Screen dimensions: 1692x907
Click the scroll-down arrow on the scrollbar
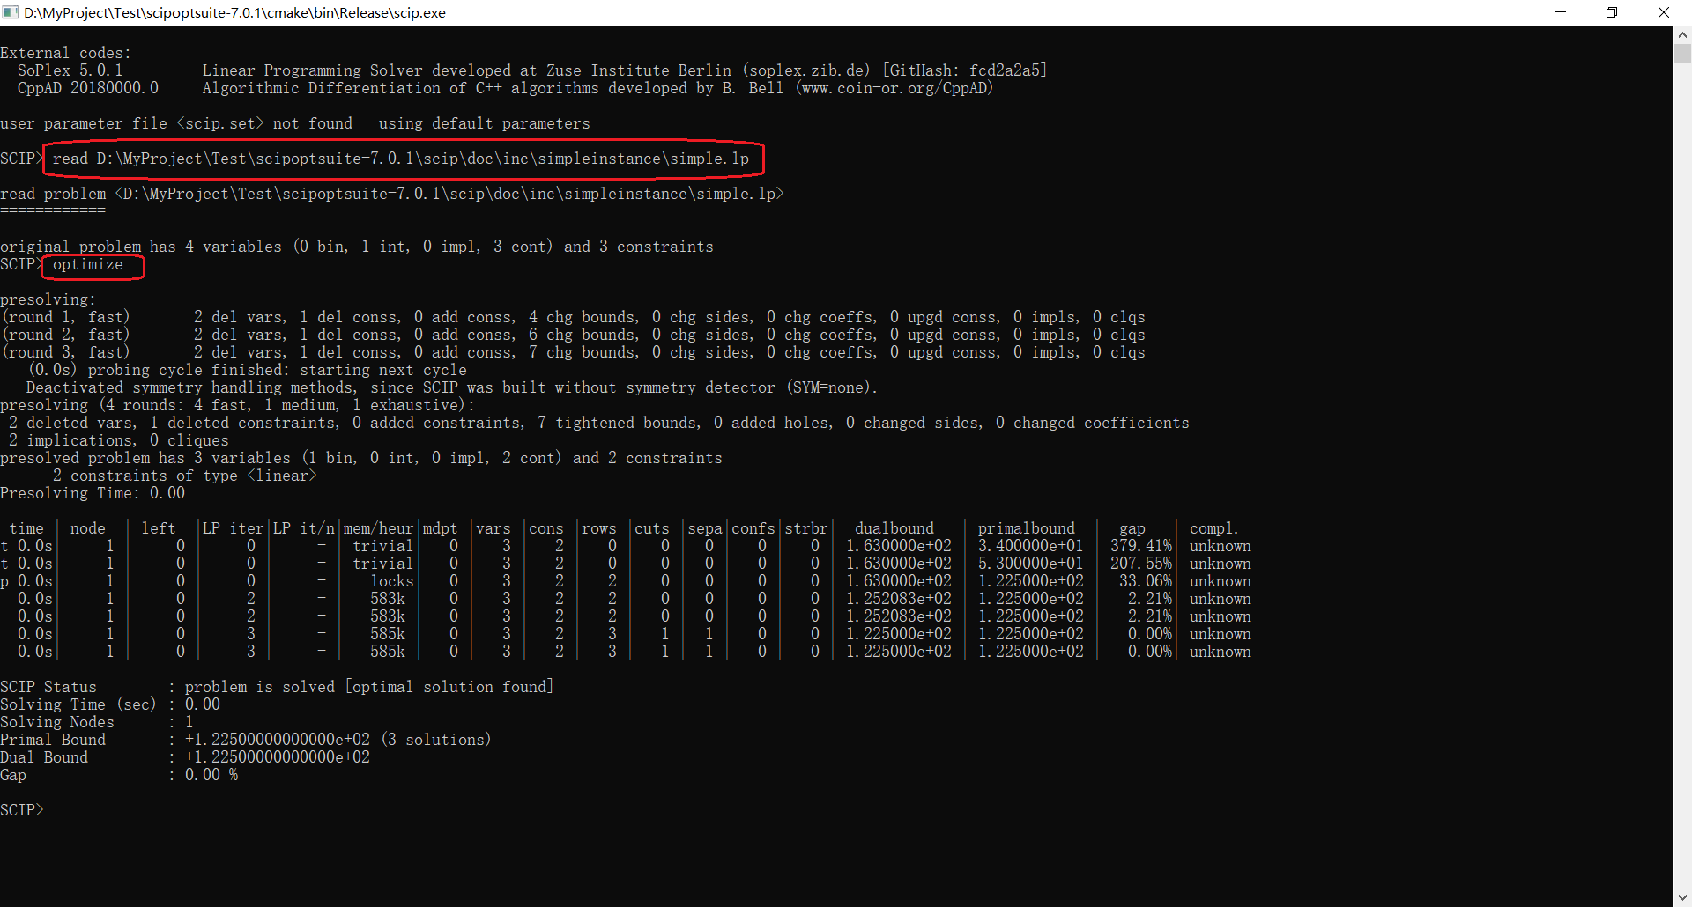pos(1681,897)
